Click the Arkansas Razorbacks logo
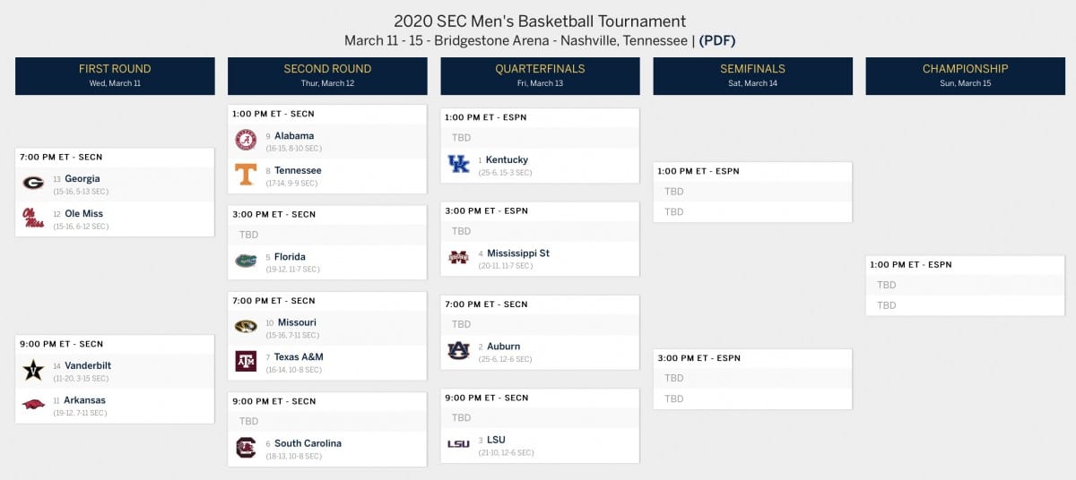 pyautogui.click(x=33, y=404)
